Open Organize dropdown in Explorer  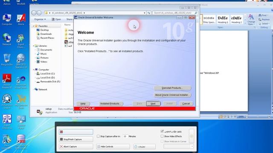(40, 19)
